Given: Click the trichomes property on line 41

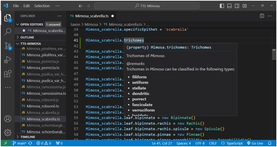Looking at the screenshot, I should (134, 40).
